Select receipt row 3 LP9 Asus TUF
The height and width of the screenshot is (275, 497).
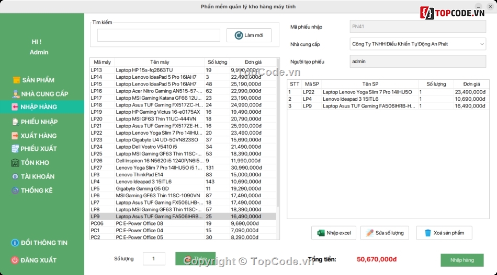[388, 106]
